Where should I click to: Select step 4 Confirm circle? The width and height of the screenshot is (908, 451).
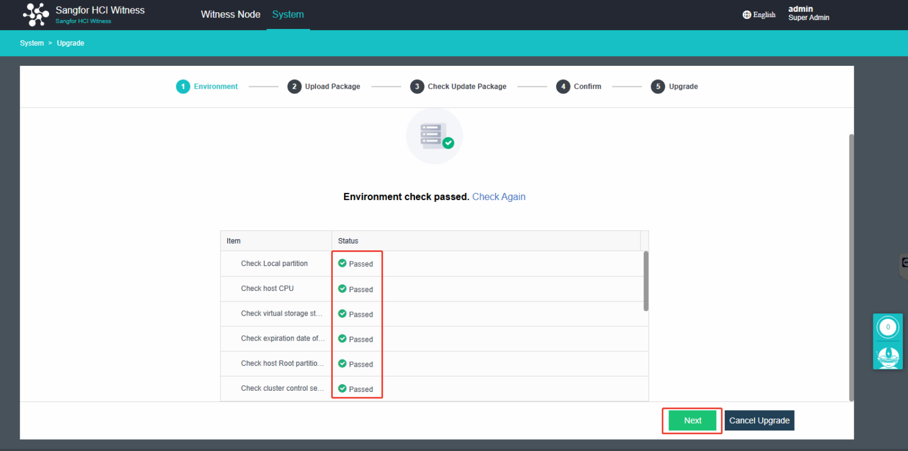pyautogui.click(x=563, y=86)
